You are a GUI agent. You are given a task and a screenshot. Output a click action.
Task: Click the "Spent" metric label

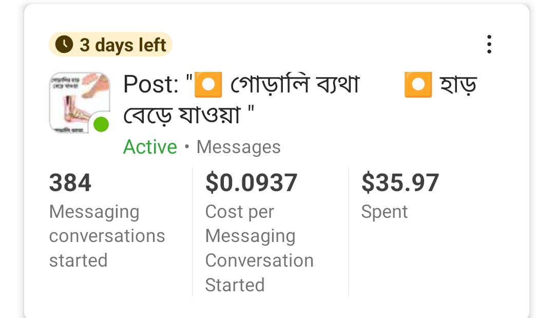click(384, 212)
